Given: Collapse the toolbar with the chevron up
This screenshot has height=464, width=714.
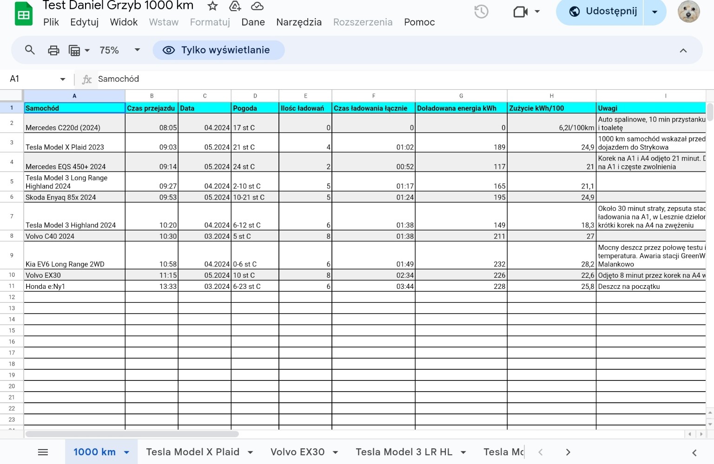Looking at the screenshot, I should (x=683, y=51).
